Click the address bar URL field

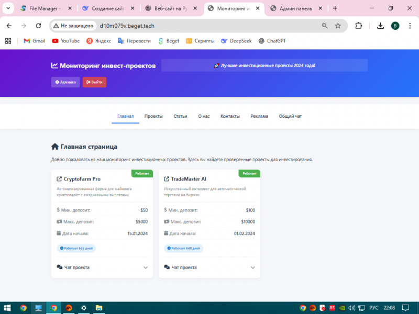pos(199,26)
